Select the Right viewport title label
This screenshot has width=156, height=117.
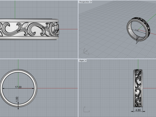[82, 60]
